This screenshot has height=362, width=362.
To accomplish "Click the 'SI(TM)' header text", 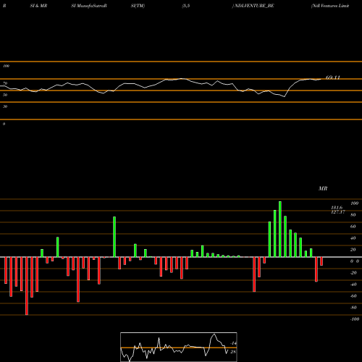I will [x=138, y=6].
